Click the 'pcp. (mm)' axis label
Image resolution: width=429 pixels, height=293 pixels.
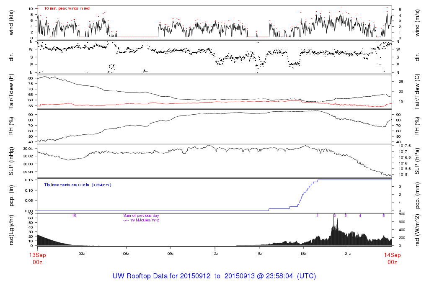point(417,195)
